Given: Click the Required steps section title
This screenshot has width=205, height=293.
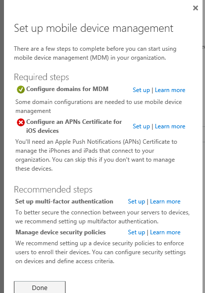Looking at the screenshot, I should (41, 78).
